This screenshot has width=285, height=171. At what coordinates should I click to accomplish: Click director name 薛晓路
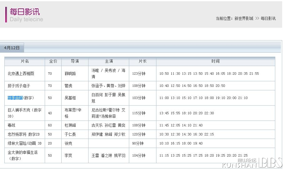tap(70, 74)
